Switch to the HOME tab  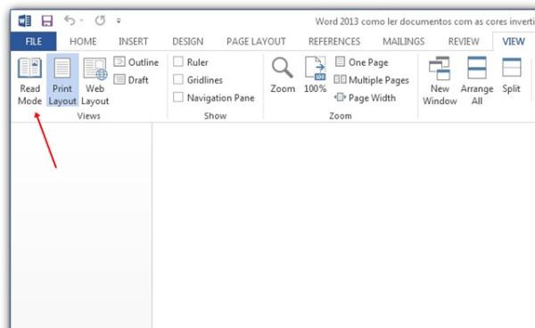pos(83,42)
